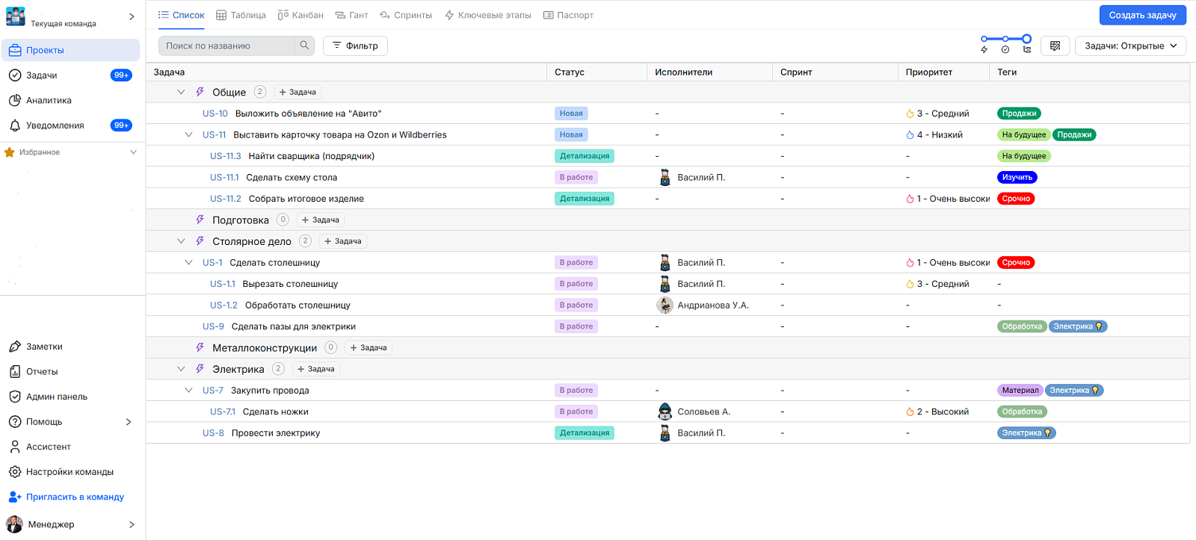
Task: Click Андрианова У.А. avatar on US-1.2
Action: (665, 305)
